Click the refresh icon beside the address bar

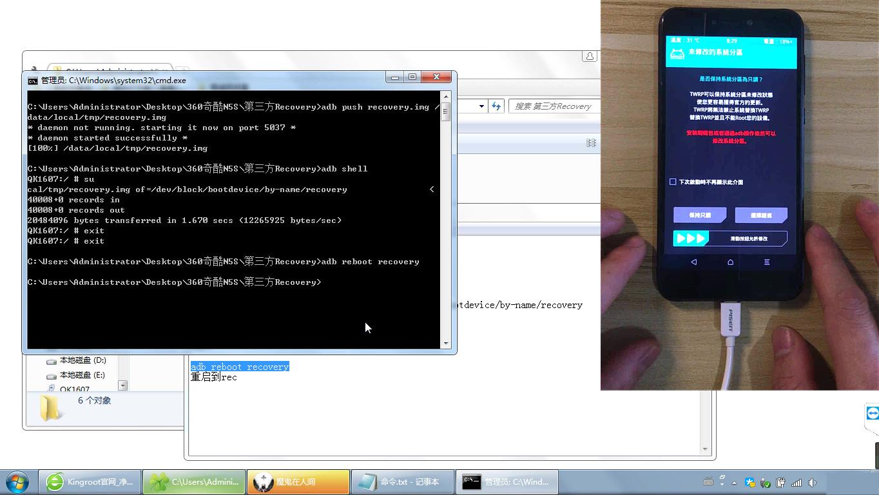click(496, 106)
